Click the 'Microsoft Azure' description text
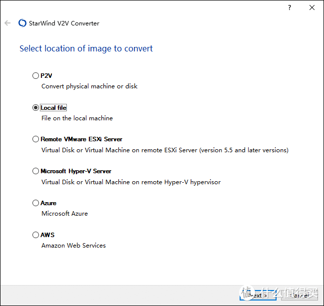 [x=64, y=214]
